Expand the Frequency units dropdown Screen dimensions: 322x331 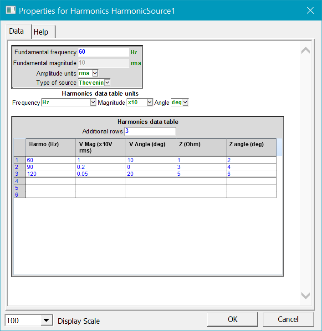tap(93, 102)
